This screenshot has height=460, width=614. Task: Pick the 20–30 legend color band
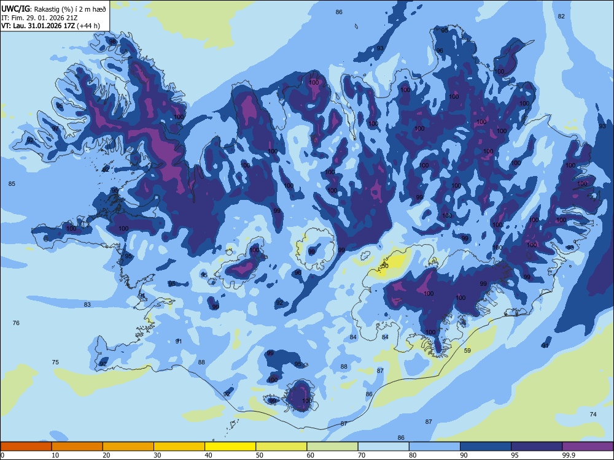[128, 447]
